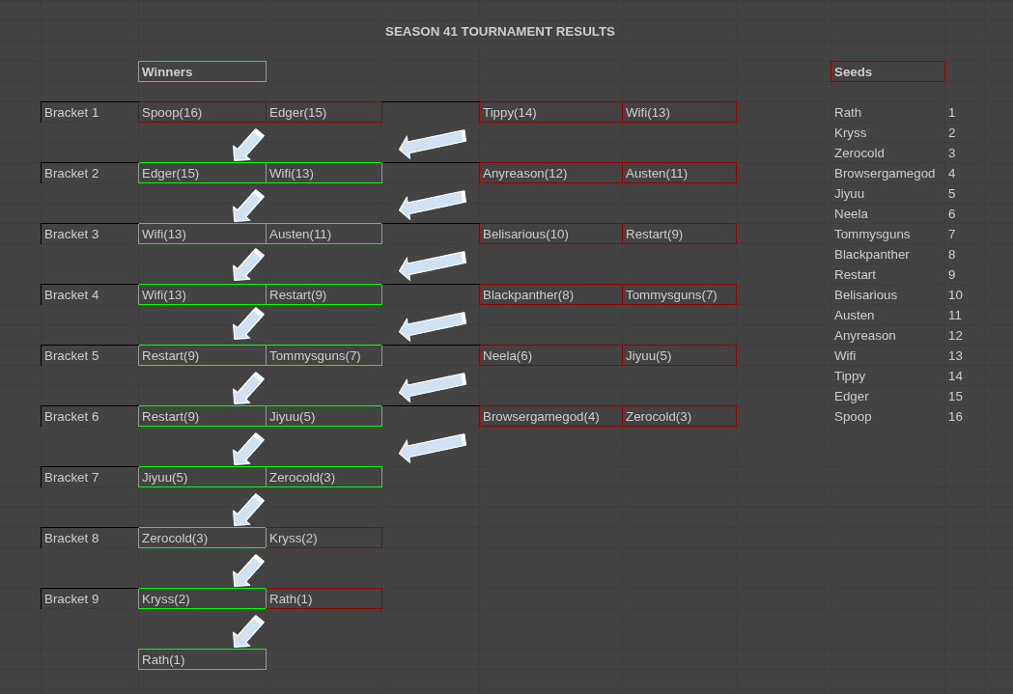This screenshot has width=1013, height=694.
Task: Select the Winners header cell
Action: [x=202, y=71]
